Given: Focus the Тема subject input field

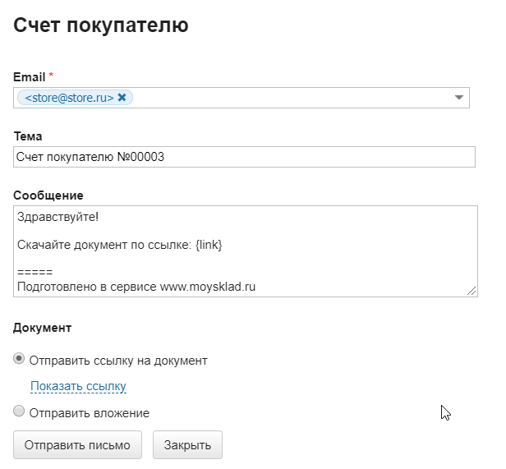Looking at the screenshot, I should tap(244, 157).
